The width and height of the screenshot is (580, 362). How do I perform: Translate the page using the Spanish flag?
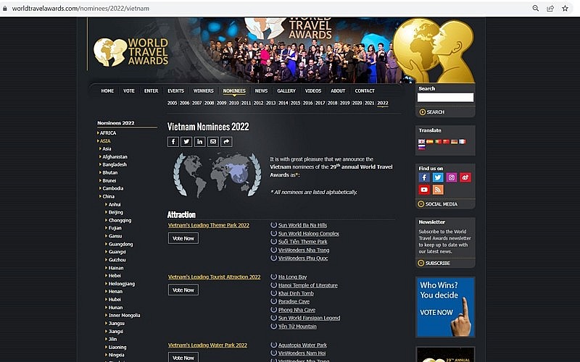[430, 141]
